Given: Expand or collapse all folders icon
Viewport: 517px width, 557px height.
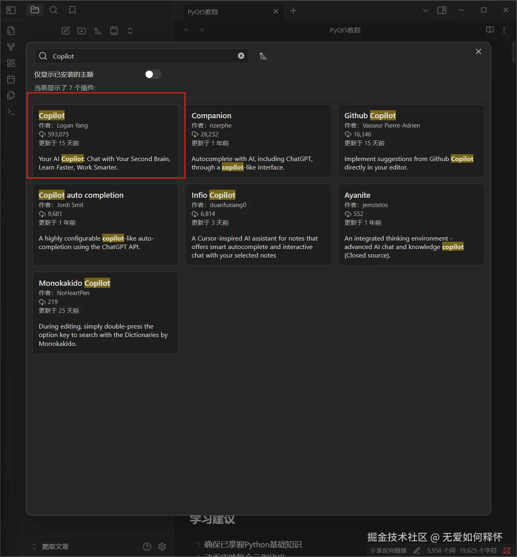Looking at the screenshot, I should 130,31.
